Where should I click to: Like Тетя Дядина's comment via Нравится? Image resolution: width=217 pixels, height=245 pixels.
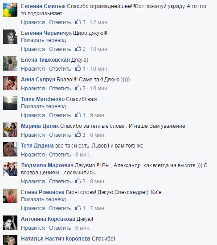pos(33,155)
